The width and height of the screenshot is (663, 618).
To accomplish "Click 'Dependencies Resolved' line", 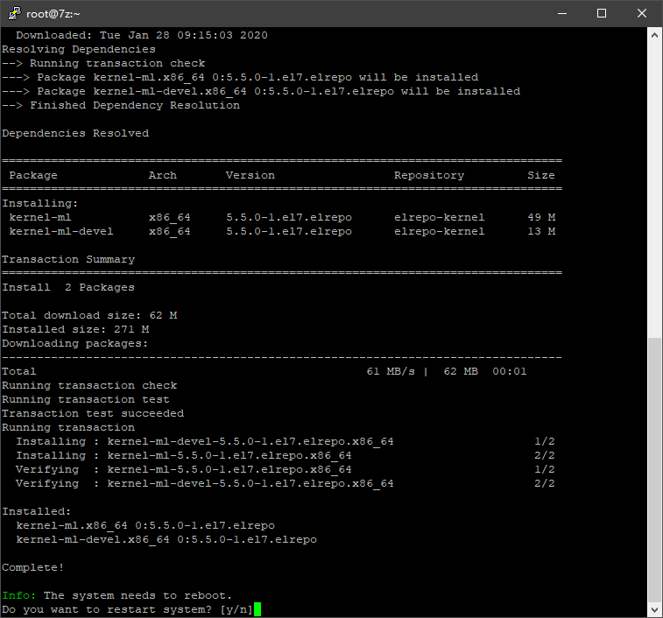I will [x=75, y=133].
